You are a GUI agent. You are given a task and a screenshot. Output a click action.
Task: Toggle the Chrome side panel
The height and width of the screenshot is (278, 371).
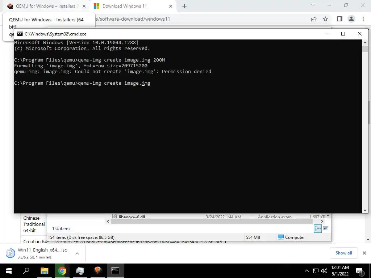click(340, 19)
